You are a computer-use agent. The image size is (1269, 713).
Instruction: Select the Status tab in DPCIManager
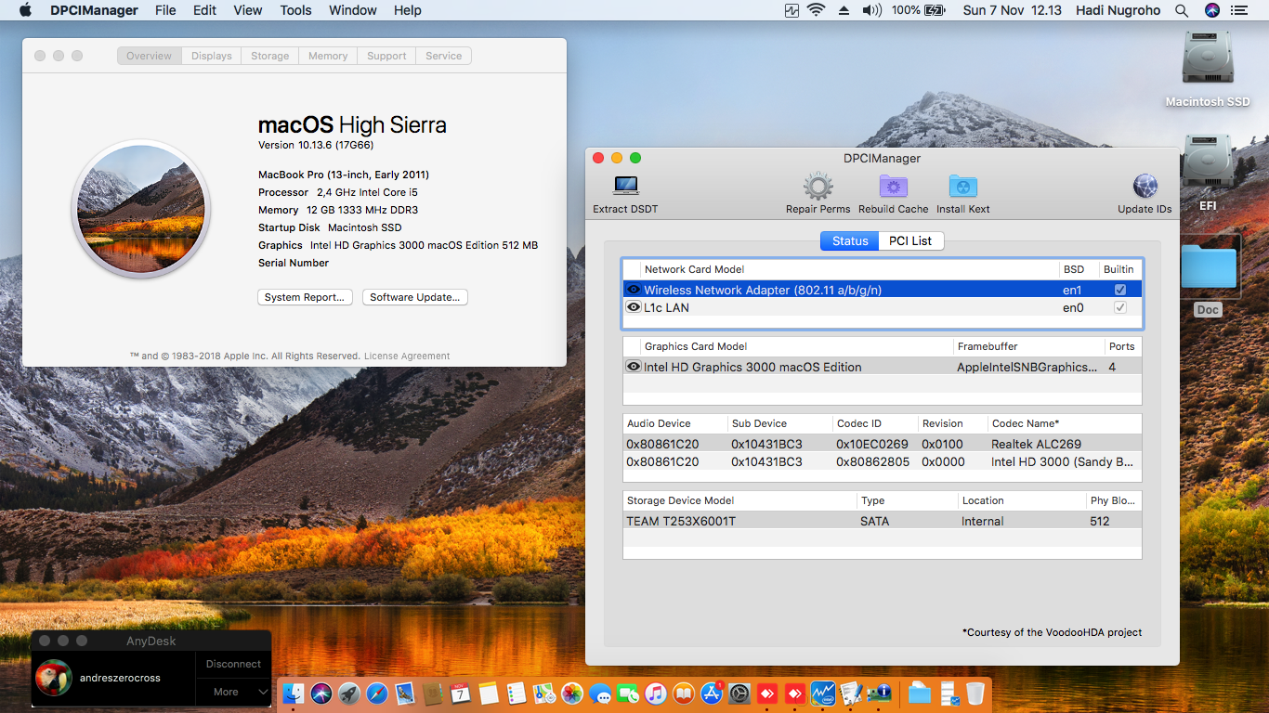pos(849,240)
